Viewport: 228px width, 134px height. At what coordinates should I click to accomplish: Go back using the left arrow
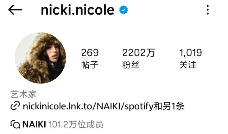coord(15,10)
